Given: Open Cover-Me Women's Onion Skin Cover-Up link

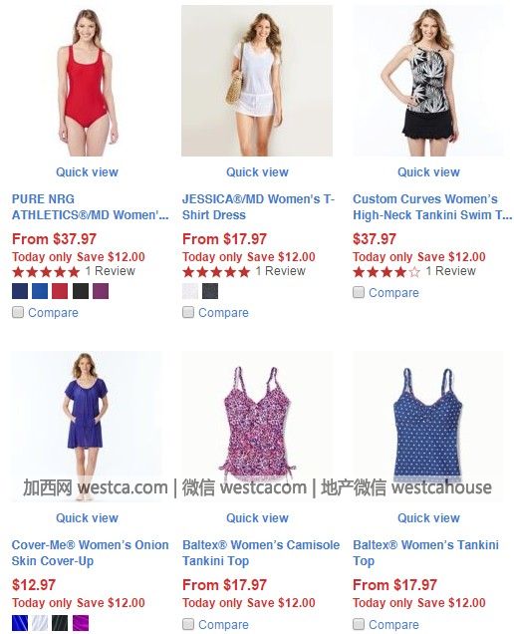Looking at the screenshot, I should coord(90,552).
